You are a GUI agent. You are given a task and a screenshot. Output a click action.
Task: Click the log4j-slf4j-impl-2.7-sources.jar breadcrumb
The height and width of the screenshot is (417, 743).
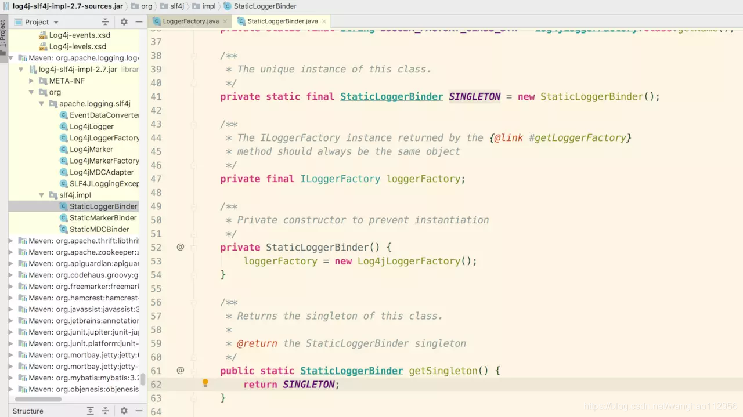coord(67,6)
